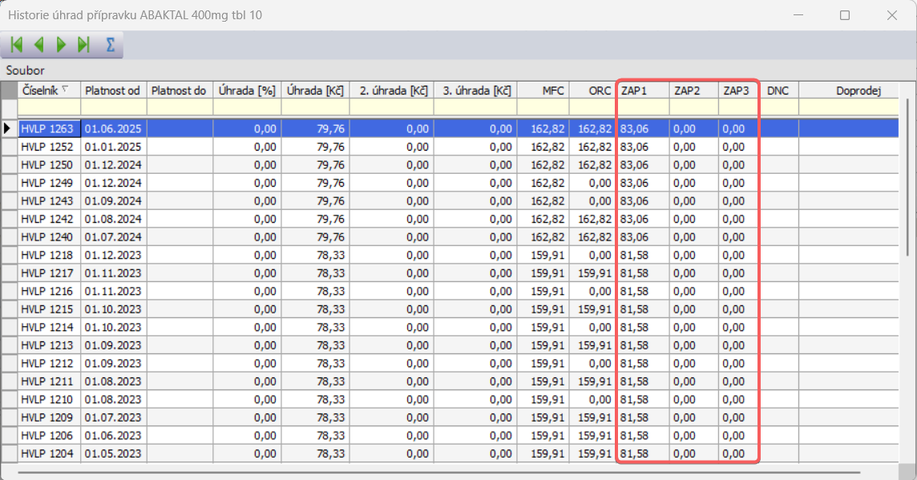
Task: Select the HVLP 1263 cell
Action: (x=49, y=129)
